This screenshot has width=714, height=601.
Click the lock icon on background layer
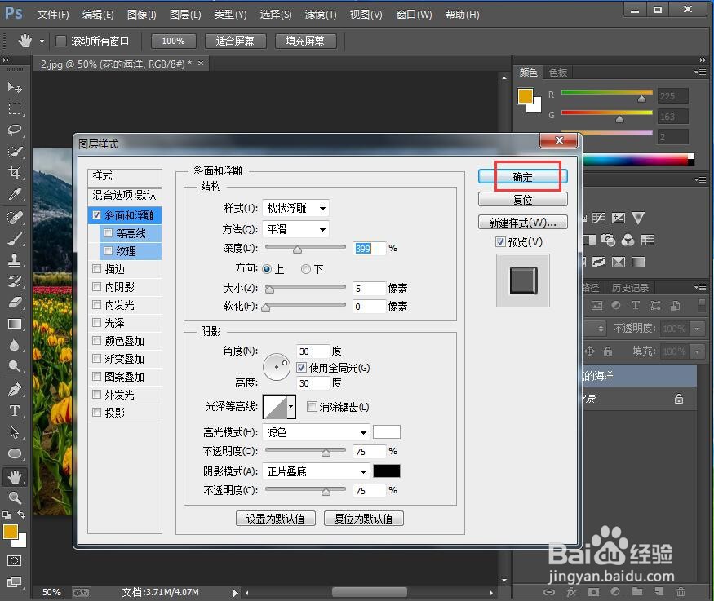(678, 399)
